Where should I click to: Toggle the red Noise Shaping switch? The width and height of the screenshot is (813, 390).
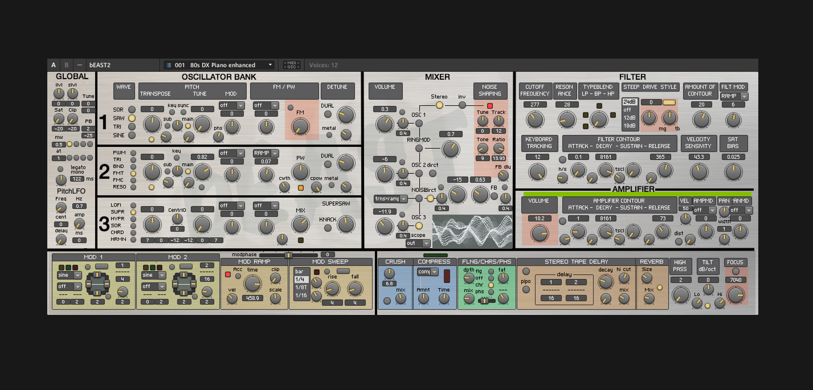point(490,106)
